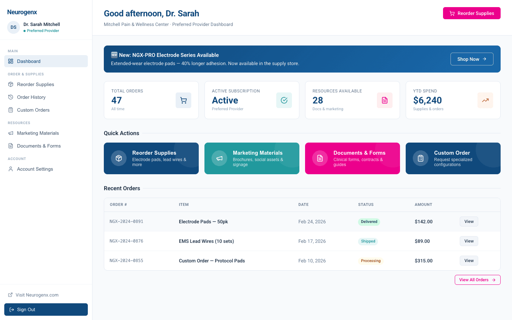Viewport: 512px width, 320px height.
Task: Click the person icon next to Account Settings
Action: (10, 169)
